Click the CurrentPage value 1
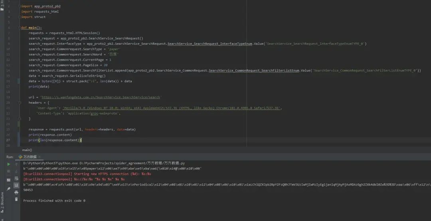 pyautogui.click(x=110, y=60)
